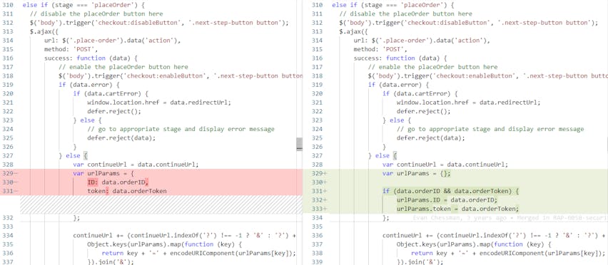Click 'return key' line in the original pane
The height and width of the screenshot is (265, 608).
pyautogui.click(x=199, y=254)
